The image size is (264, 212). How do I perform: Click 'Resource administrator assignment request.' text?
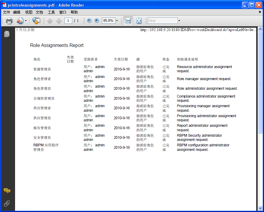[x=204, y=69]
